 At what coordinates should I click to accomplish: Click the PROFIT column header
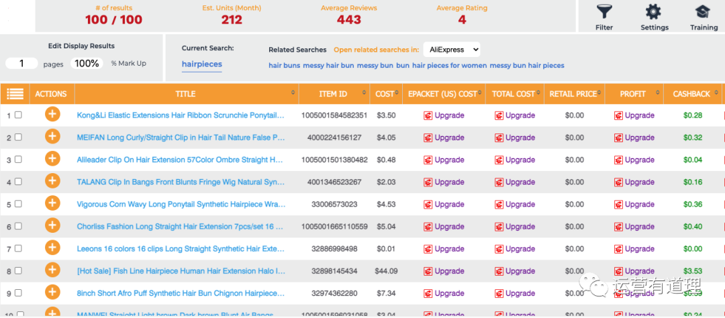tap(632, 94)
